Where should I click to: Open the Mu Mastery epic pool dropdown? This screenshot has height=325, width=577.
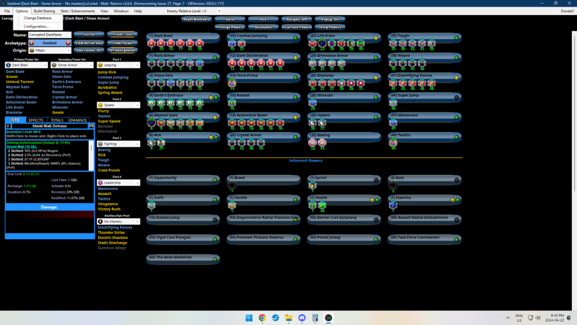point(118,222)
